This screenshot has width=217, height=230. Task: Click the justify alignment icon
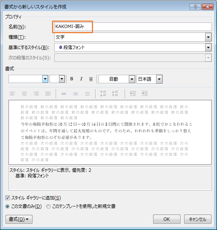pyautogui.click(x=48, y=94)
